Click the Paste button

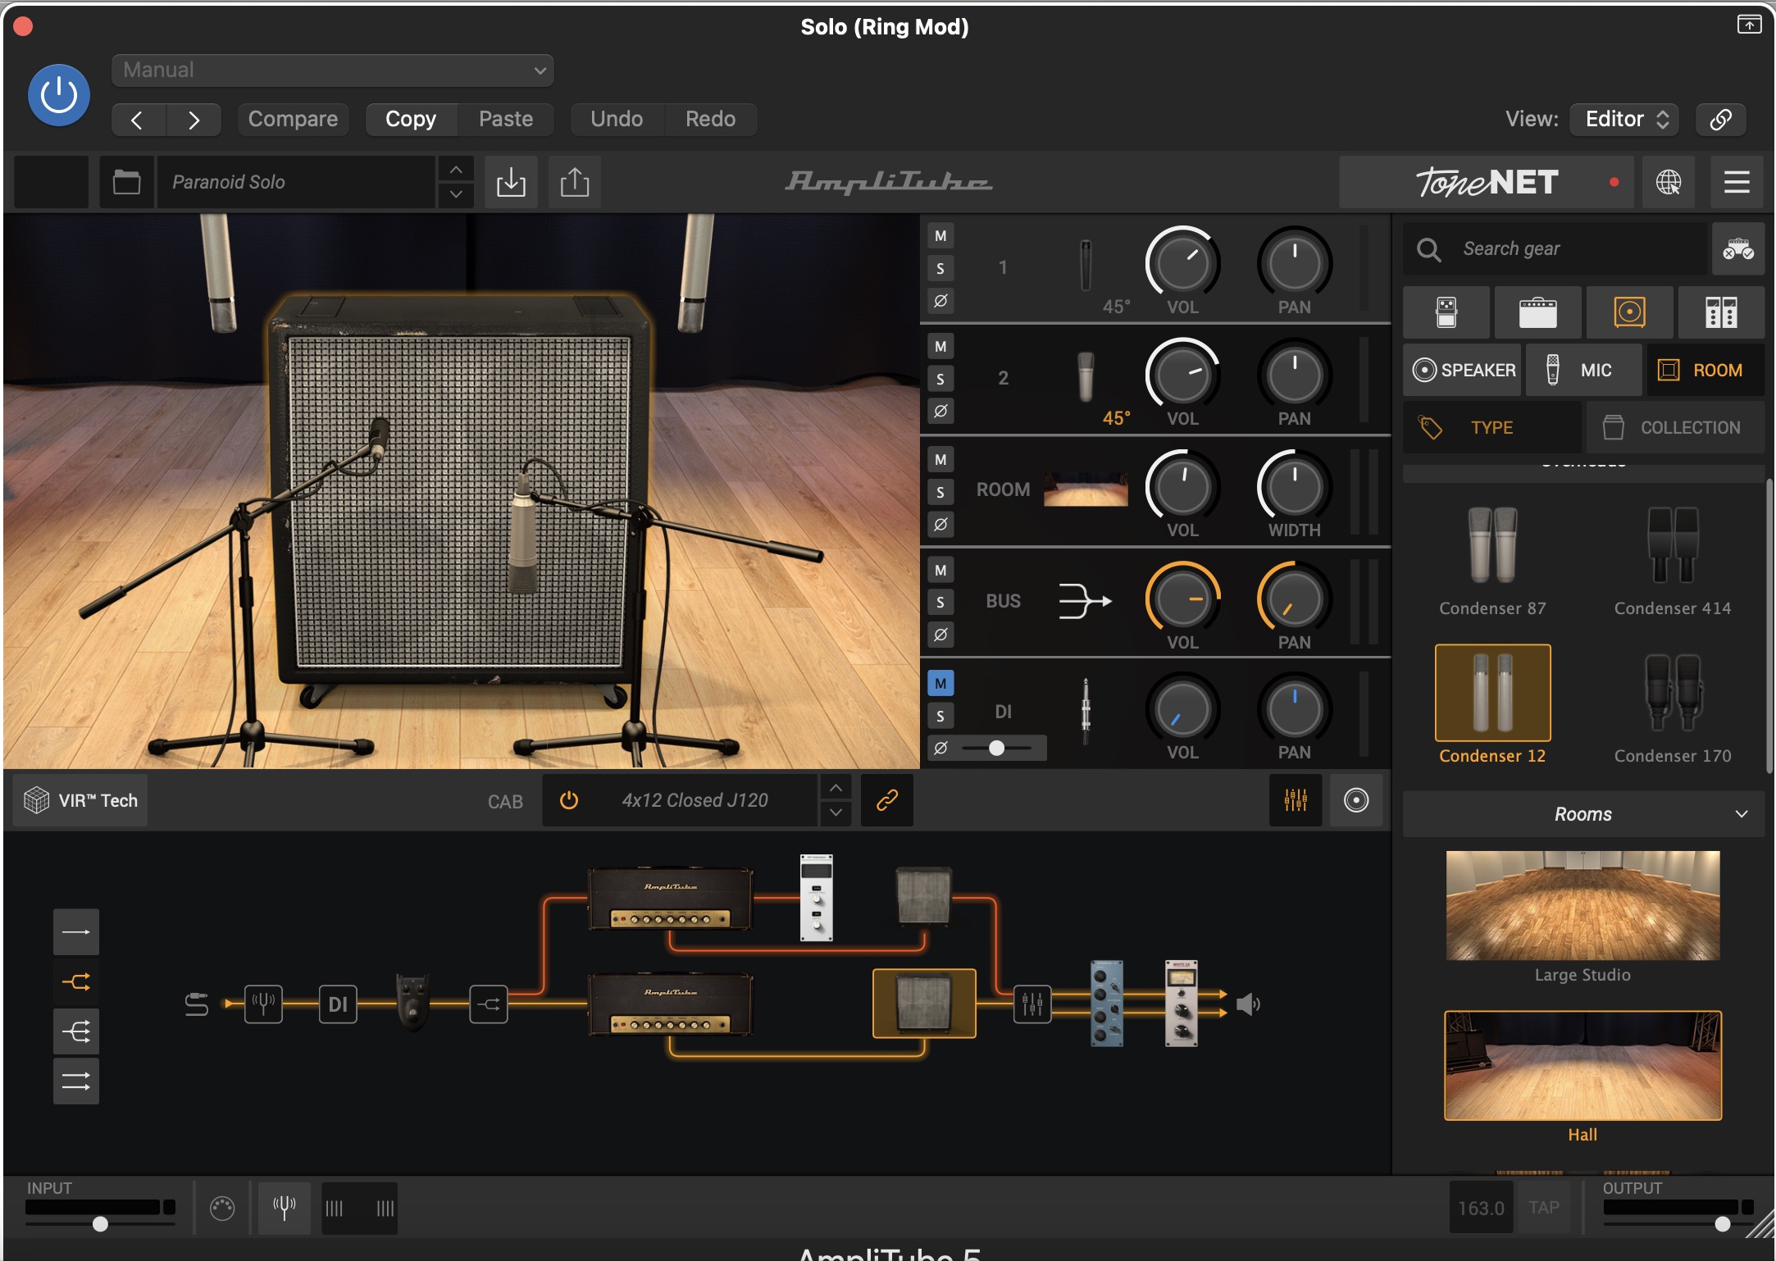pyautogui.click(x=506, y=120)
